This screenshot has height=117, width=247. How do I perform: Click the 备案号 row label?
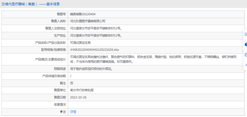point(61,14)
